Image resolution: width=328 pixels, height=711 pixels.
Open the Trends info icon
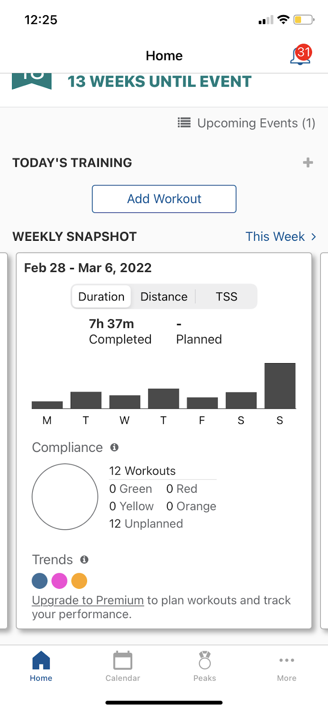(84, 559)
